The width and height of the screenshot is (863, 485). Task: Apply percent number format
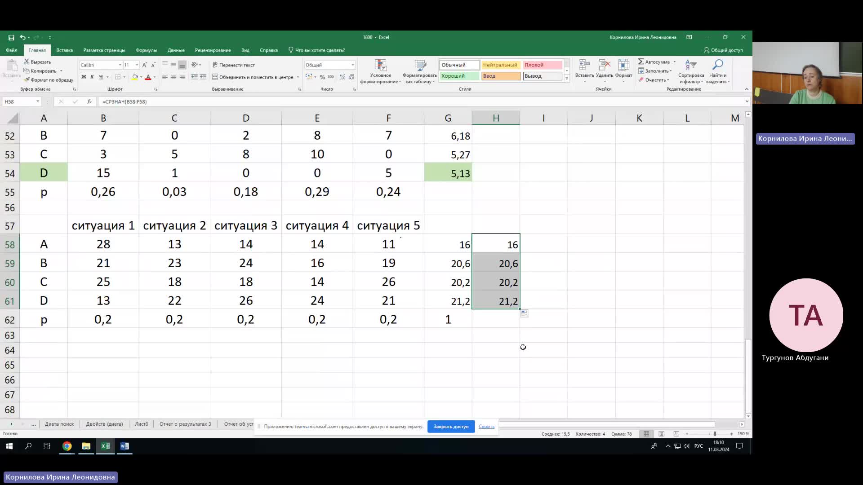(322, 77)
